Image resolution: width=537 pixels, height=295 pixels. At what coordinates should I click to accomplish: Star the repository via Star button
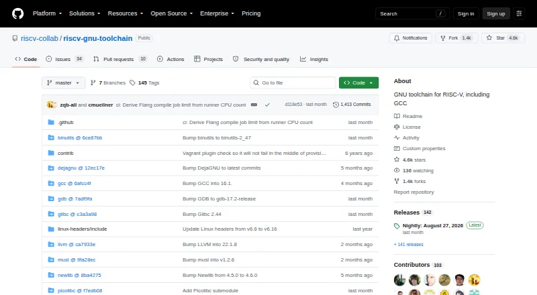503,38
